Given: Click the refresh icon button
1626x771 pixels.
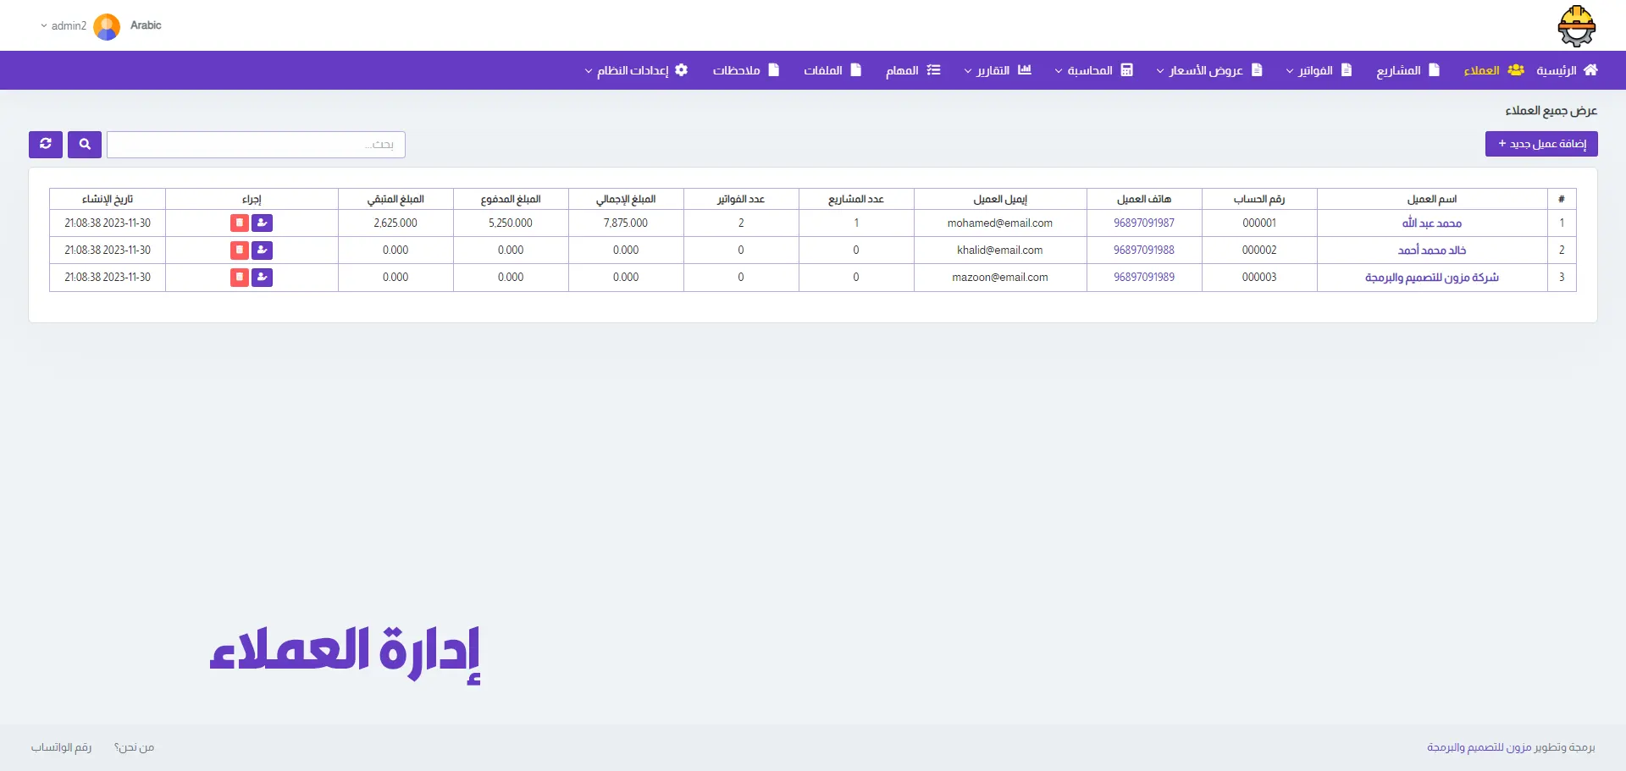Looking at the screenshot, I should pos(46,145).
